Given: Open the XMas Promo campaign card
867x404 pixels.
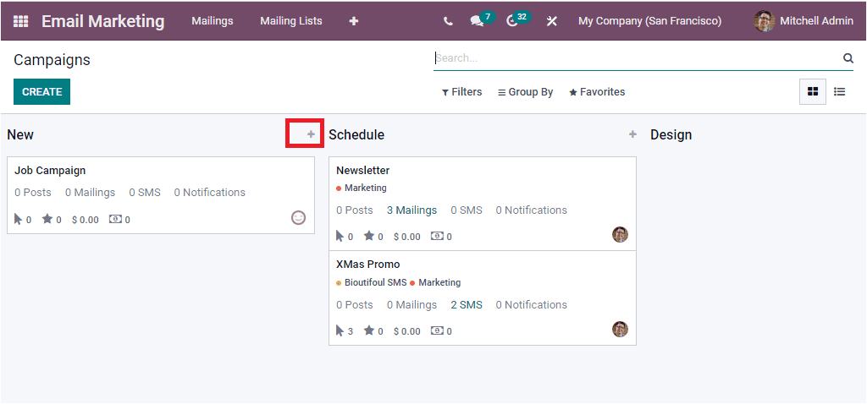Looking at the screenshot, I should [x=483, y=298].
